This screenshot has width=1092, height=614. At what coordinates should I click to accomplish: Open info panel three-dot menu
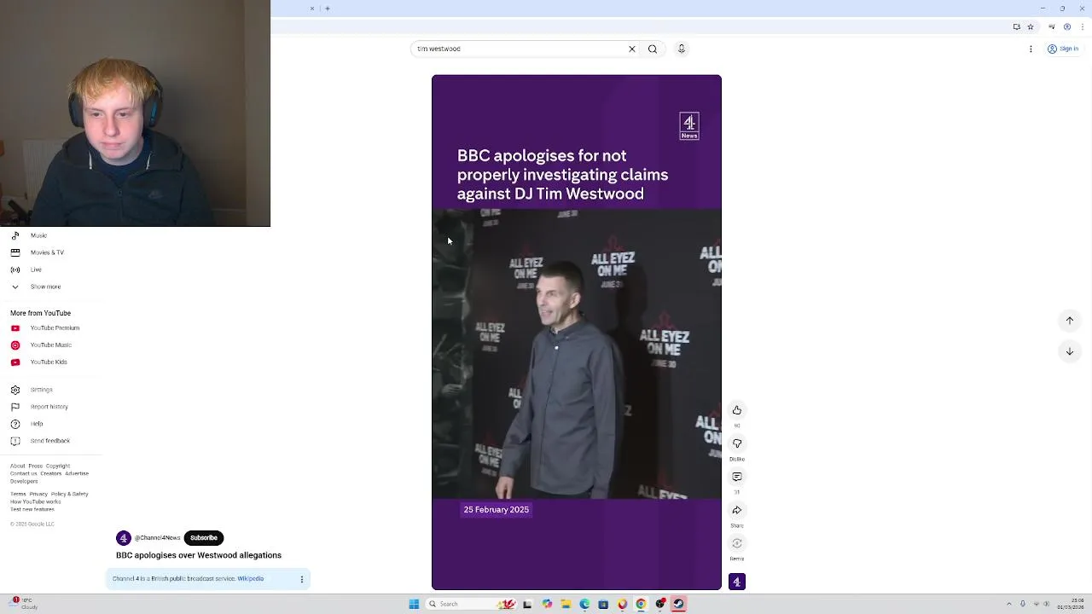(x=301, y=579)
